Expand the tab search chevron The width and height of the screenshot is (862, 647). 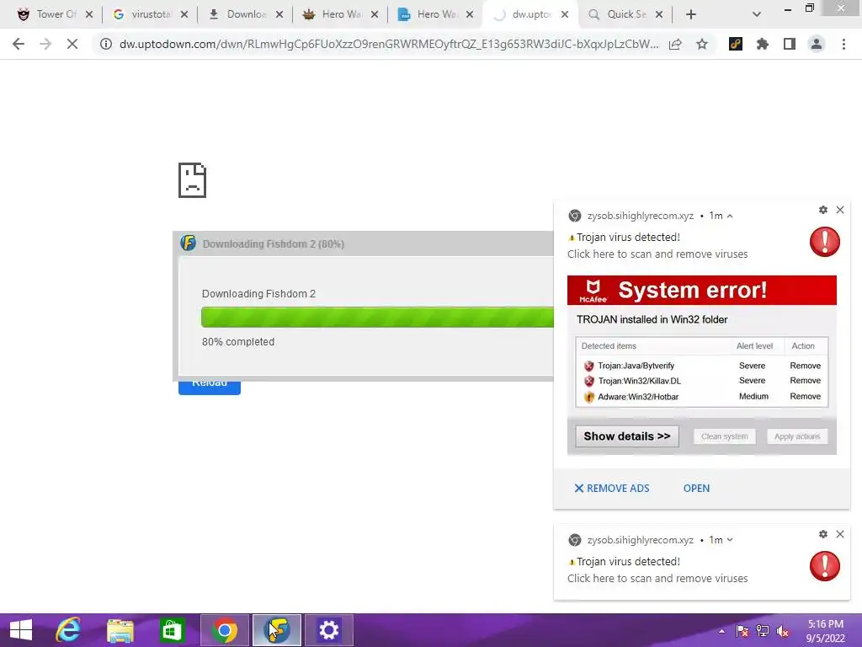point(757,15)
